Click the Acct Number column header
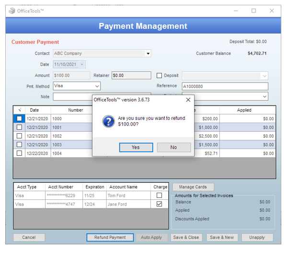 click(x=64, y=187)
